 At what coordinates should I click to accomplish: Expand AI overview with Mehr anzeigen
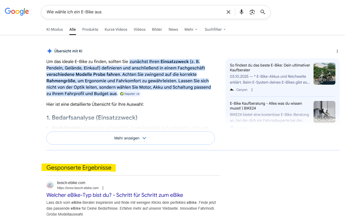[130, 138]
